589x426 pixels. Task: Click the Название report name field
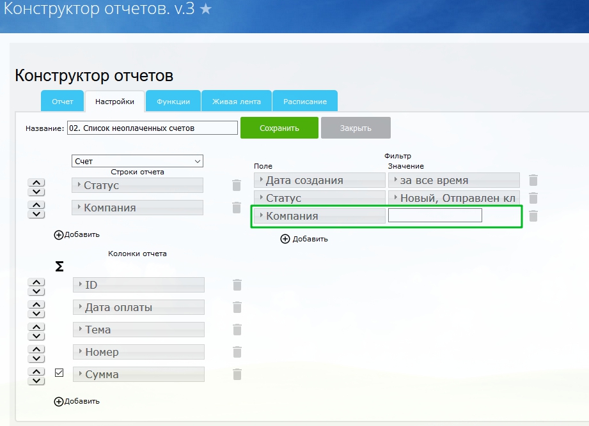coord(152,128)
